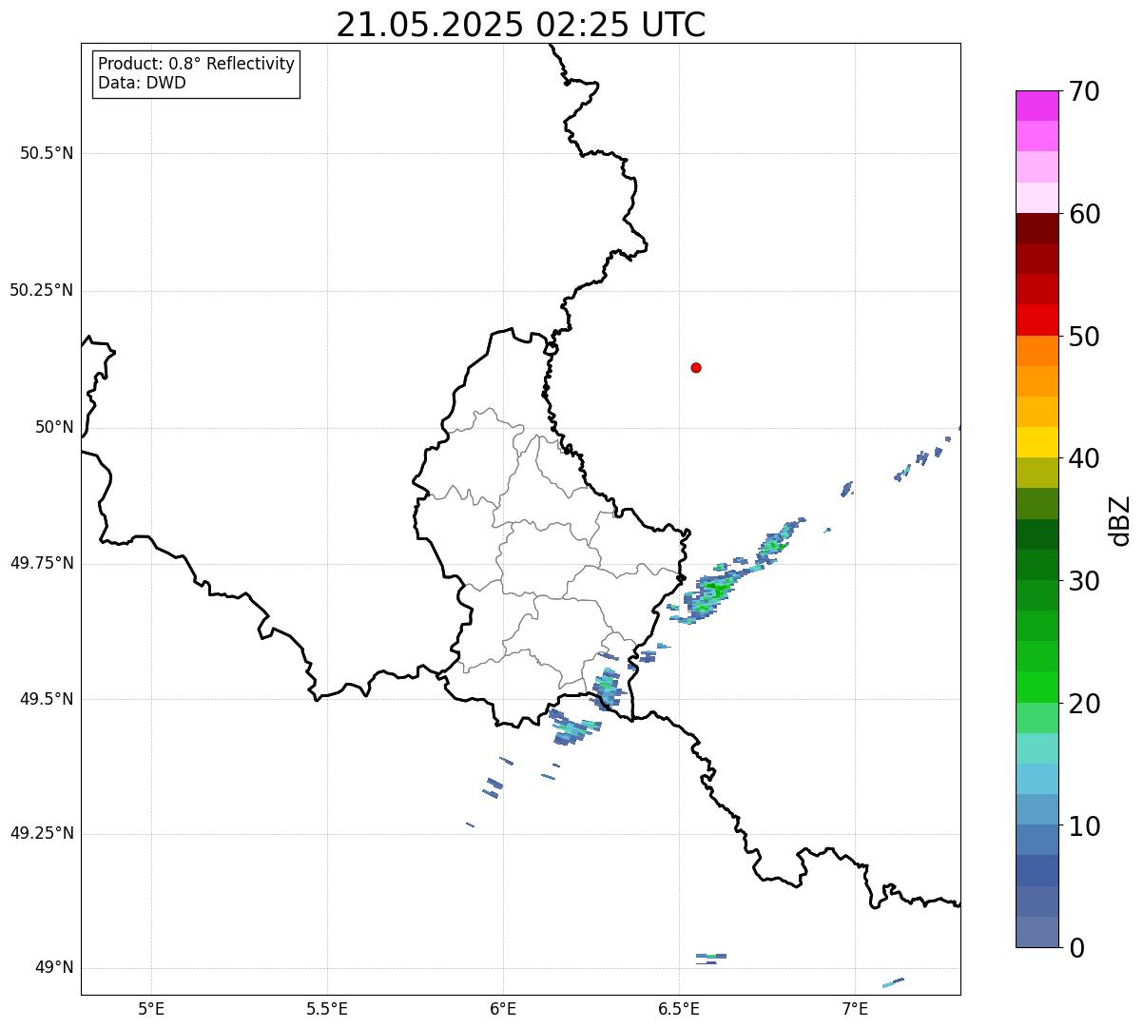
Task: Pick the bright green colorbar segment above 20
Action: [x=1036, y=687]
